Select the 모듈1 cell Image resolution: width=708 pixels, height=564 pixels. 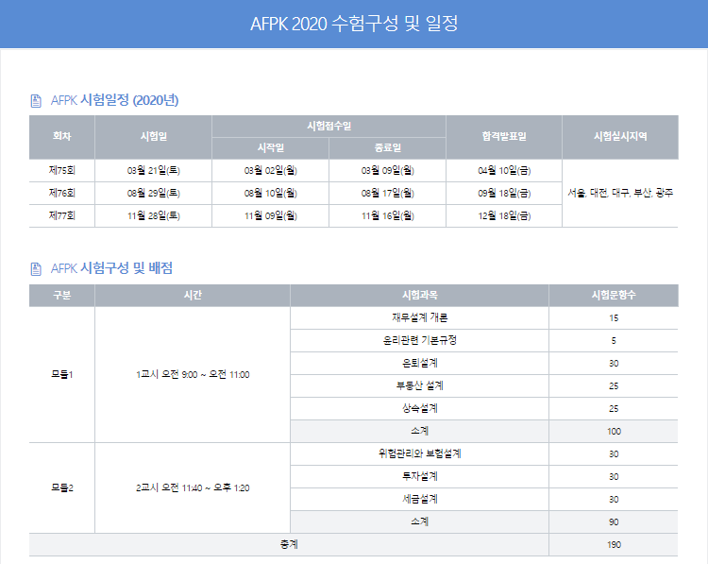(62, 374)
